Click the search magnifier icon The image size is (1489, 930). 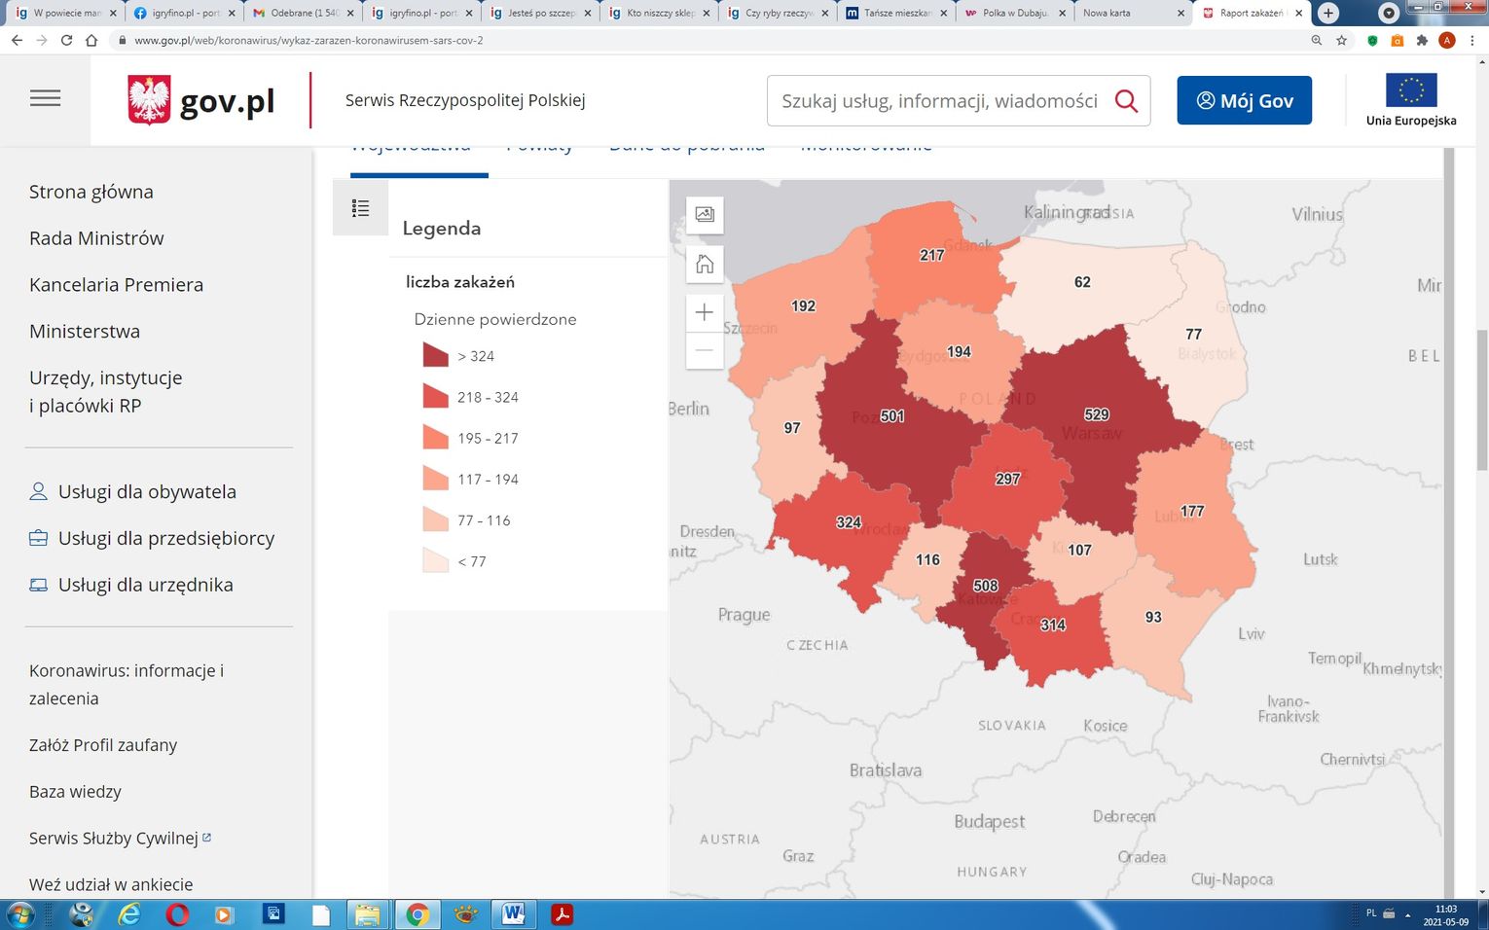click(1126, 101)
